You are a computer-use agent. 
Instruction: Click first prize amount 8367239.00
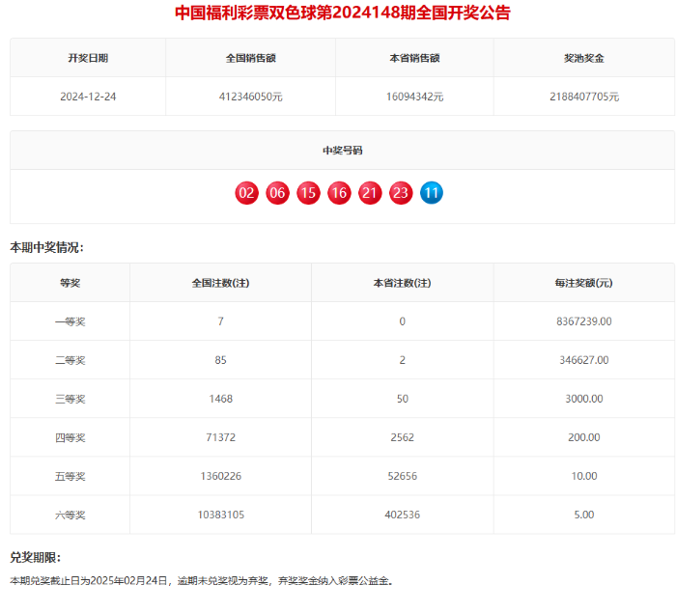pyautogui.click(x=584, y=321)
